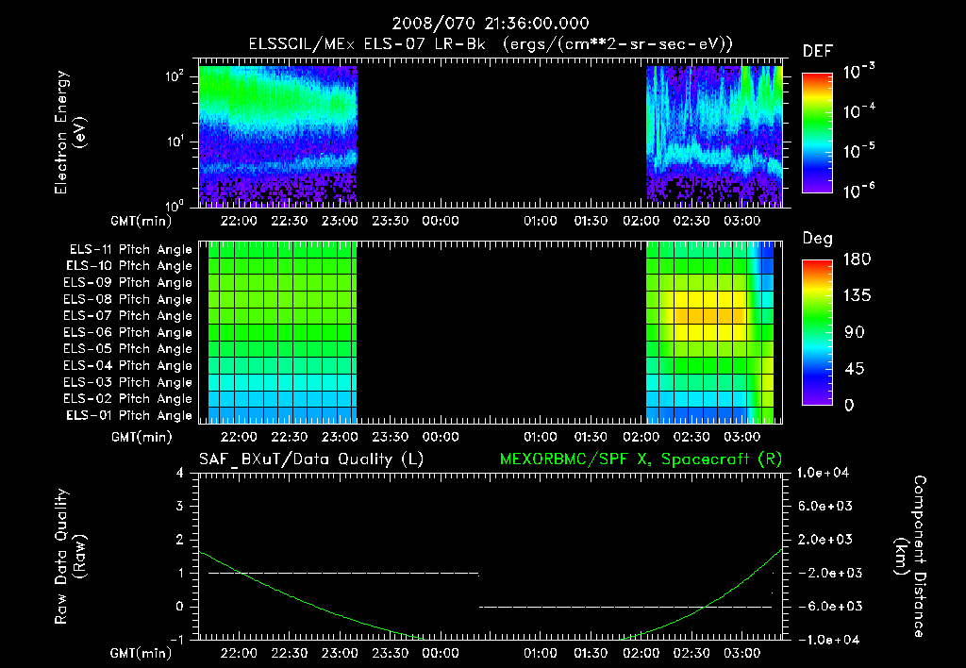Click the Deg label above the color bar

pyautogui.click(x=818, y=239)
